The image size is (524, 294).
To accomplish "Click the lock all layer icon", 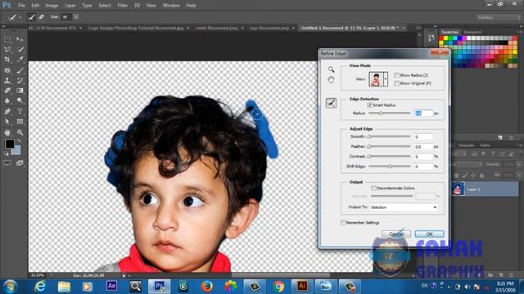I will 481,175.
